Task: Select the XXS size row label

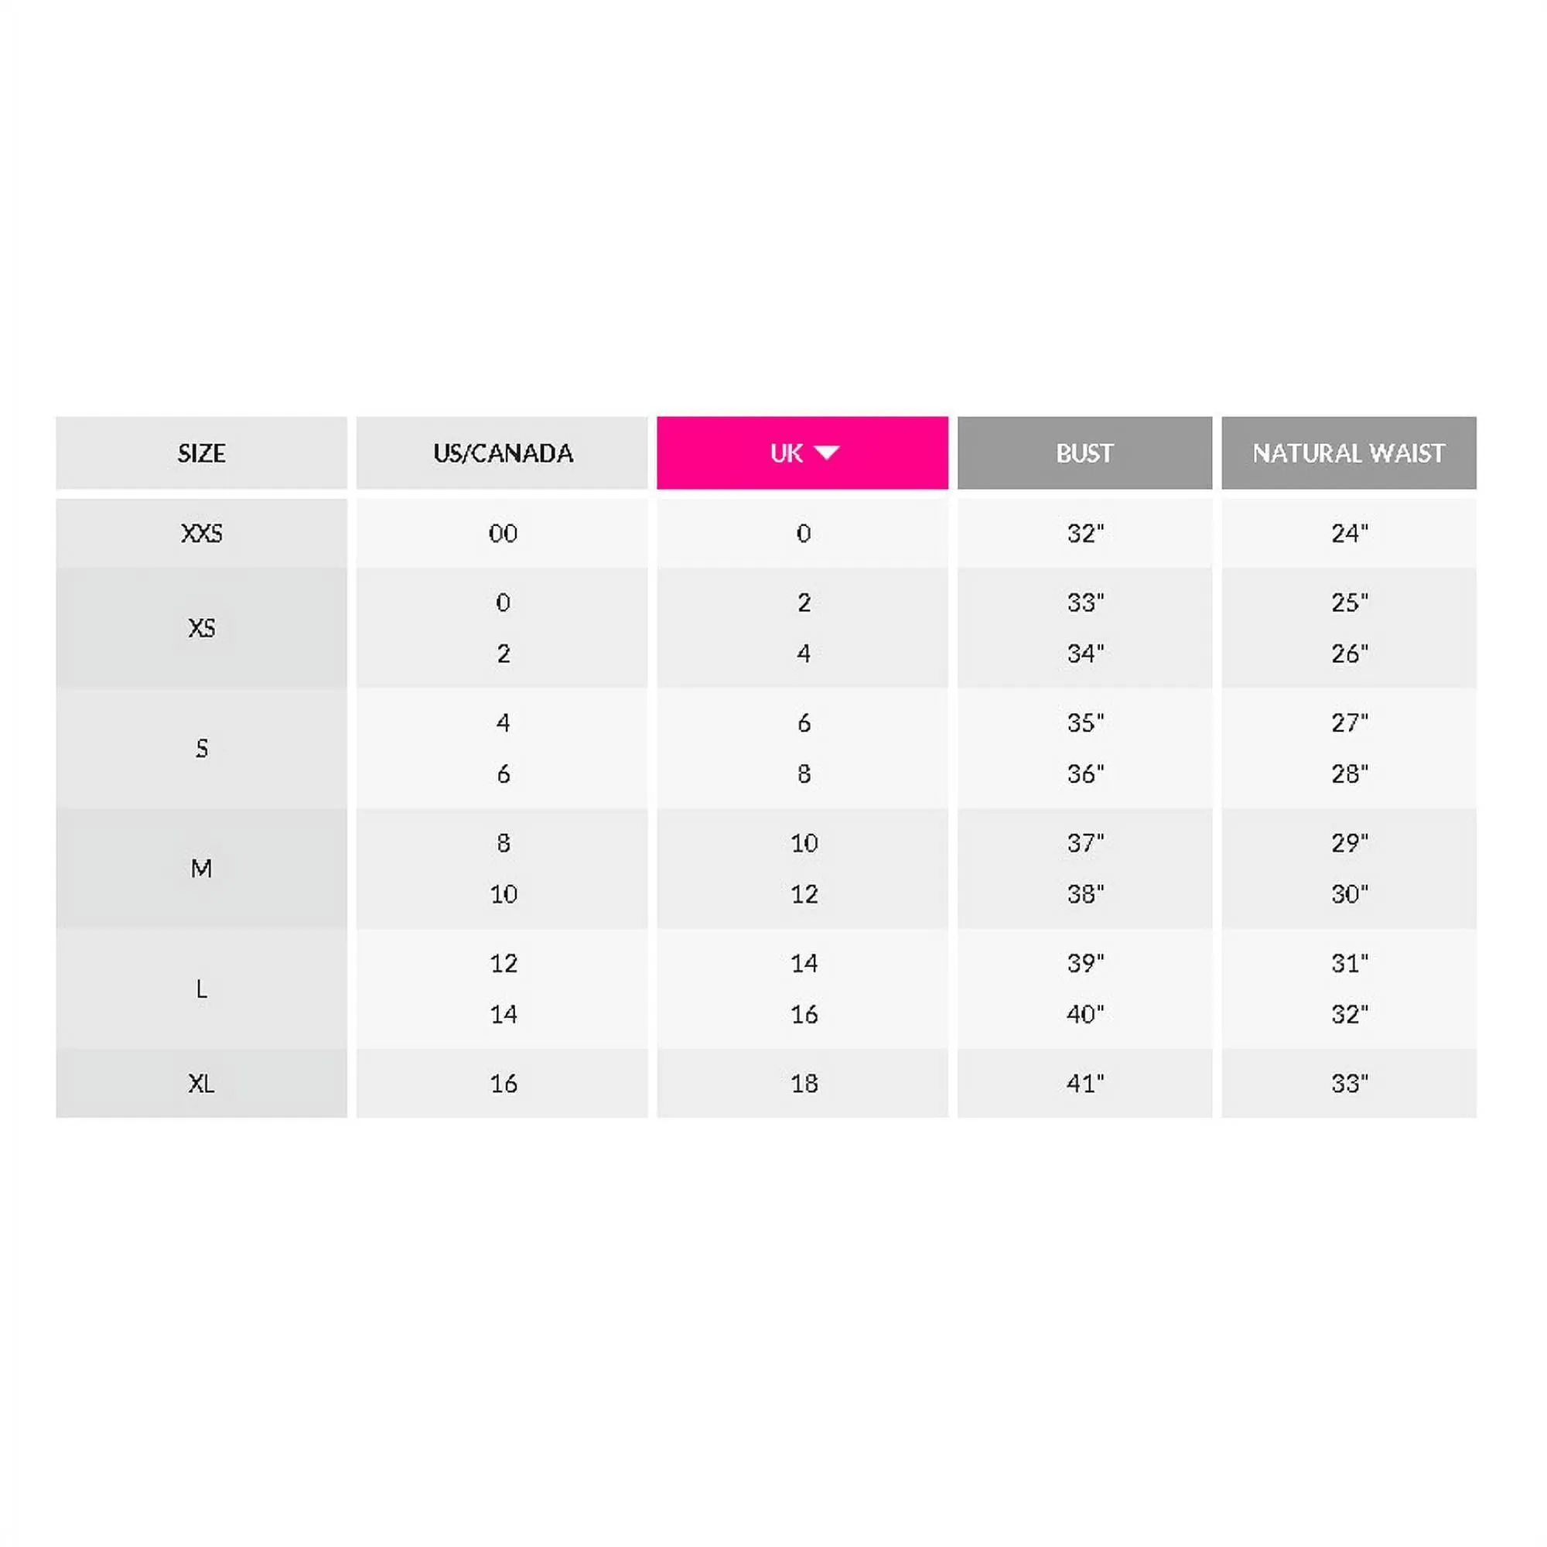Action: click(201, 533)
